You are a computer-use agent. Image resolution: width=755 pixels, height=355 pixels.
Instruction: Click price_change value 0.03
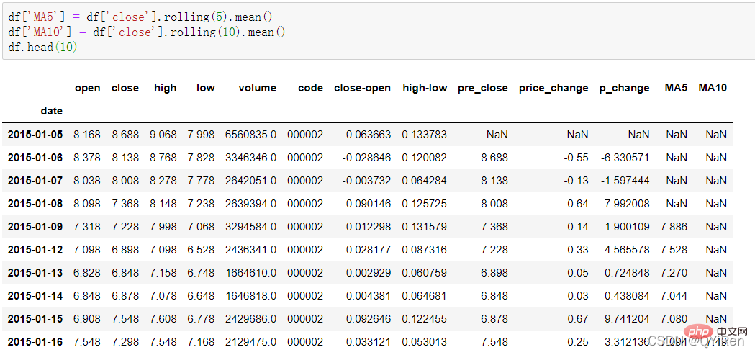coord(579,296)
